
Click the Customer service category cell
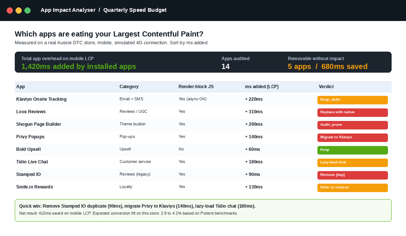[x=135, y=162]
